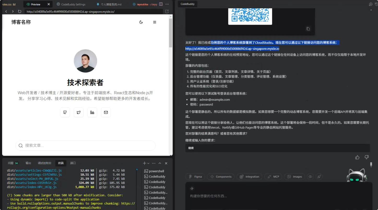Toggle dark mode moon icon in blog preview

141,22
